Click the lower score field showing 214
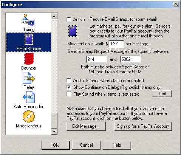 point(96,59)
